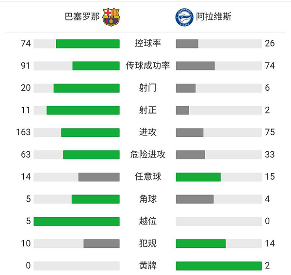Image resolution: width=291 pixels, height=275 pixels.
Task: Click Alavés's green 任意球 free kicks bar
Action: click(x=198, y=177)
